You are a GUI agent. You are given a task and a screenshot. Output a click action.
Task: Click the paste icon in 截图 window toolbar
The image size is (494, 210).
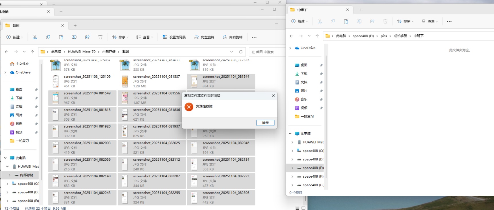point(61,37)
